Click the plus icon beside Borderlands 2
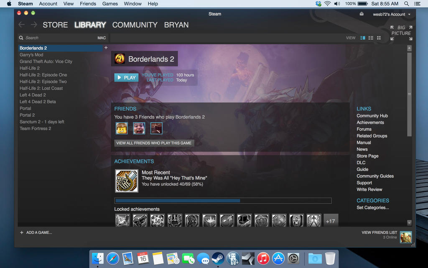Screen dimensions: 428x268 106,48
